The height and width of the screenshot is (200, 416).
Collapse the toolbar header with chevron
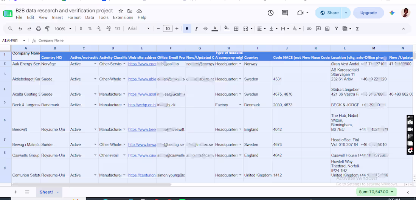[404, 29]
